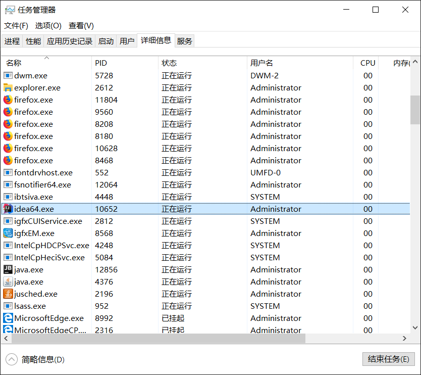Switch to the 启动 tab
Viewport: 421px width, 375px height.
(106, 41)
